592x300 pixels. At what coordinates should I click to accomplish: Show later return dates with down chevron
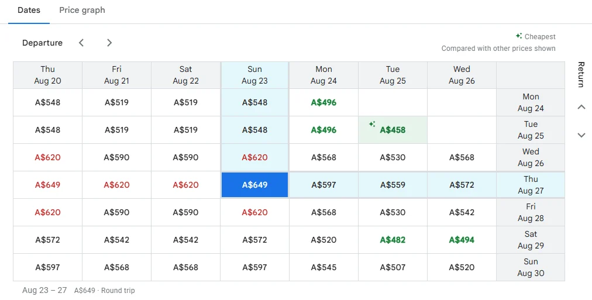click(x=581, y=135)
